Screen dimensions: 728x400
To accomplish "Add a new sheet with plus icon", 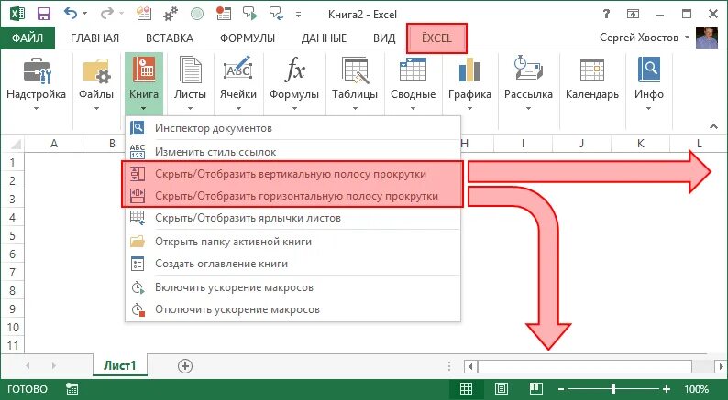I will [x=185, y=366].
